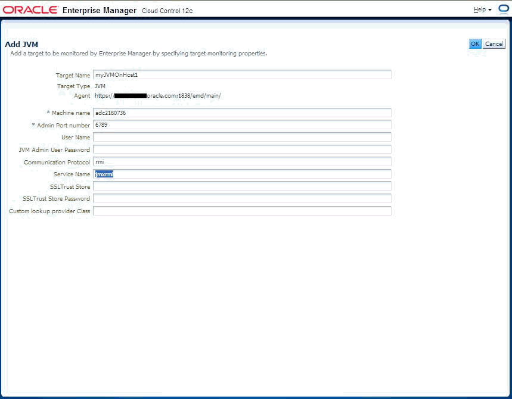Click the Enterprise Manager title text
512x399 pixels.
(100, 11)
